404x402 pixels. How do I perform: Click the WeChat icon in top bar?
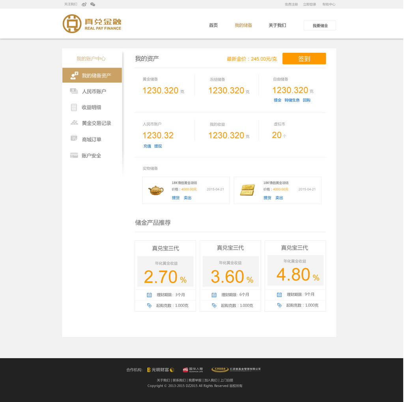[x=93, y=4]
